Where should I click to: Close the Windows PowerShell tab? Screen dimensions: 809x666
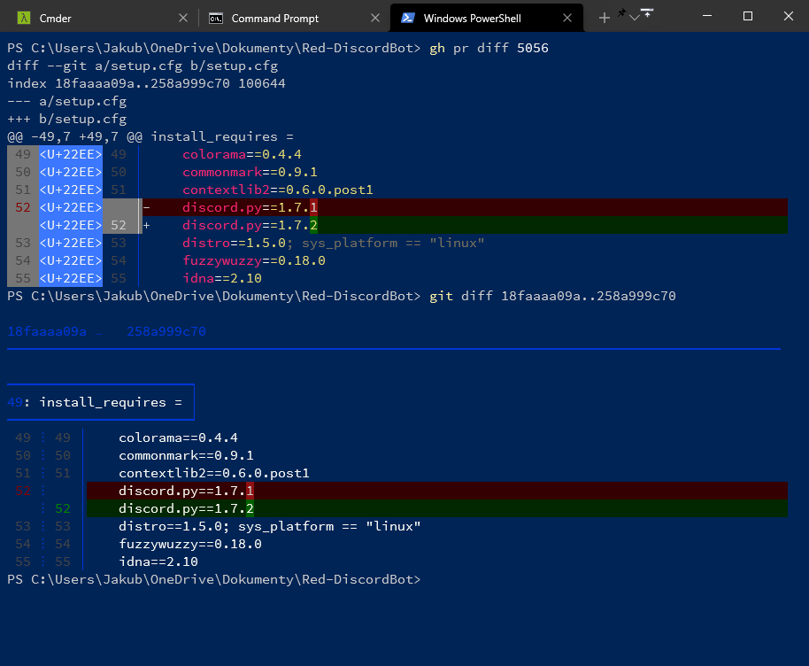[569, 17]
